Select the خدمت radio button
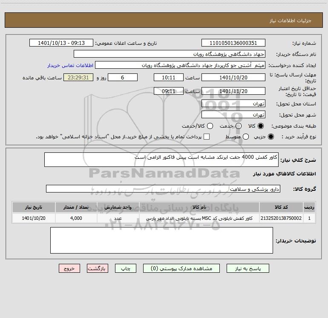Image resolution: width=328 pixels, height=318 pixels. point(239,126)
